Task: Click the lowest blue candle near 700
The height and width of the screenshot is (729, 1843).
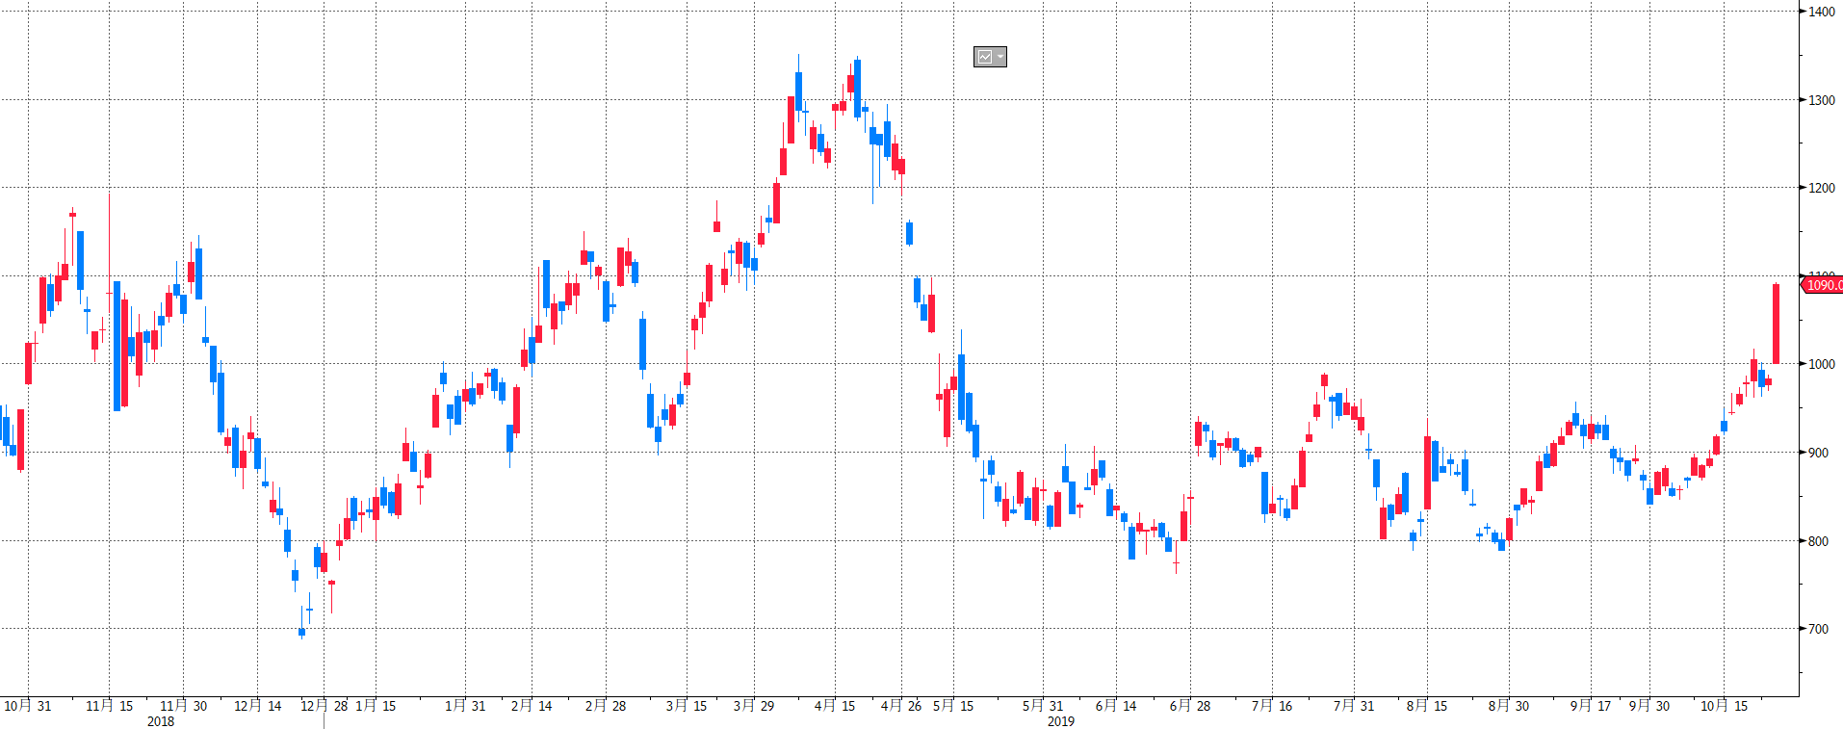Action: point(301,633)
